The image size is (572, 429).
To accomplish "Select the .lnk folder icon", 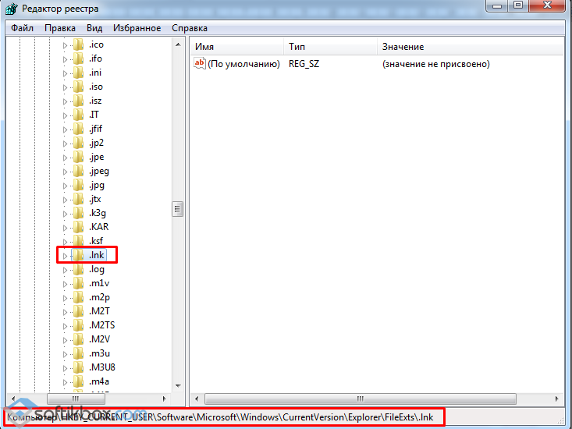I will click(x=78, y=255).
